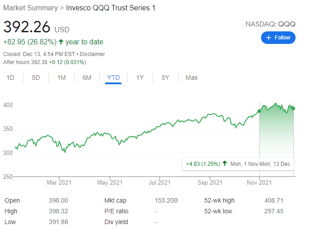This screenshot has height=229, width=318.
Task: Click the Market Summary breadcrumb
Action: pyautogui.click(x=30, y=8)
